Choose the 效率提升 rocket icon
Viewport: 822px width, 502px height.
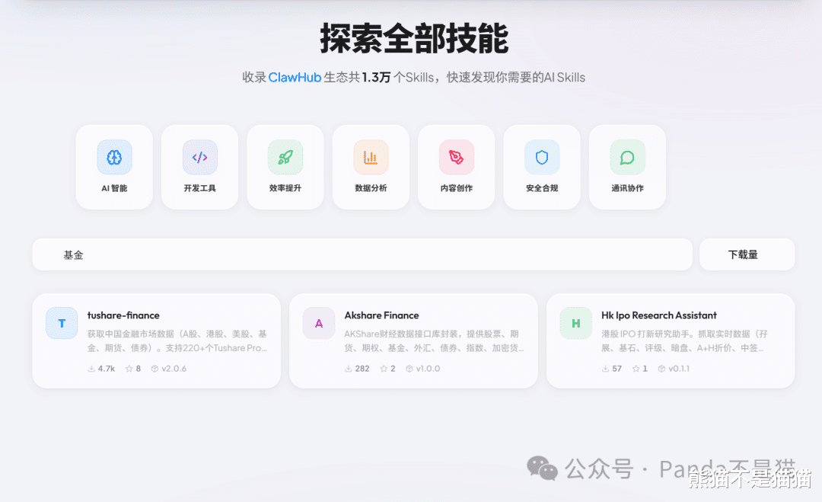pos(285,158)
